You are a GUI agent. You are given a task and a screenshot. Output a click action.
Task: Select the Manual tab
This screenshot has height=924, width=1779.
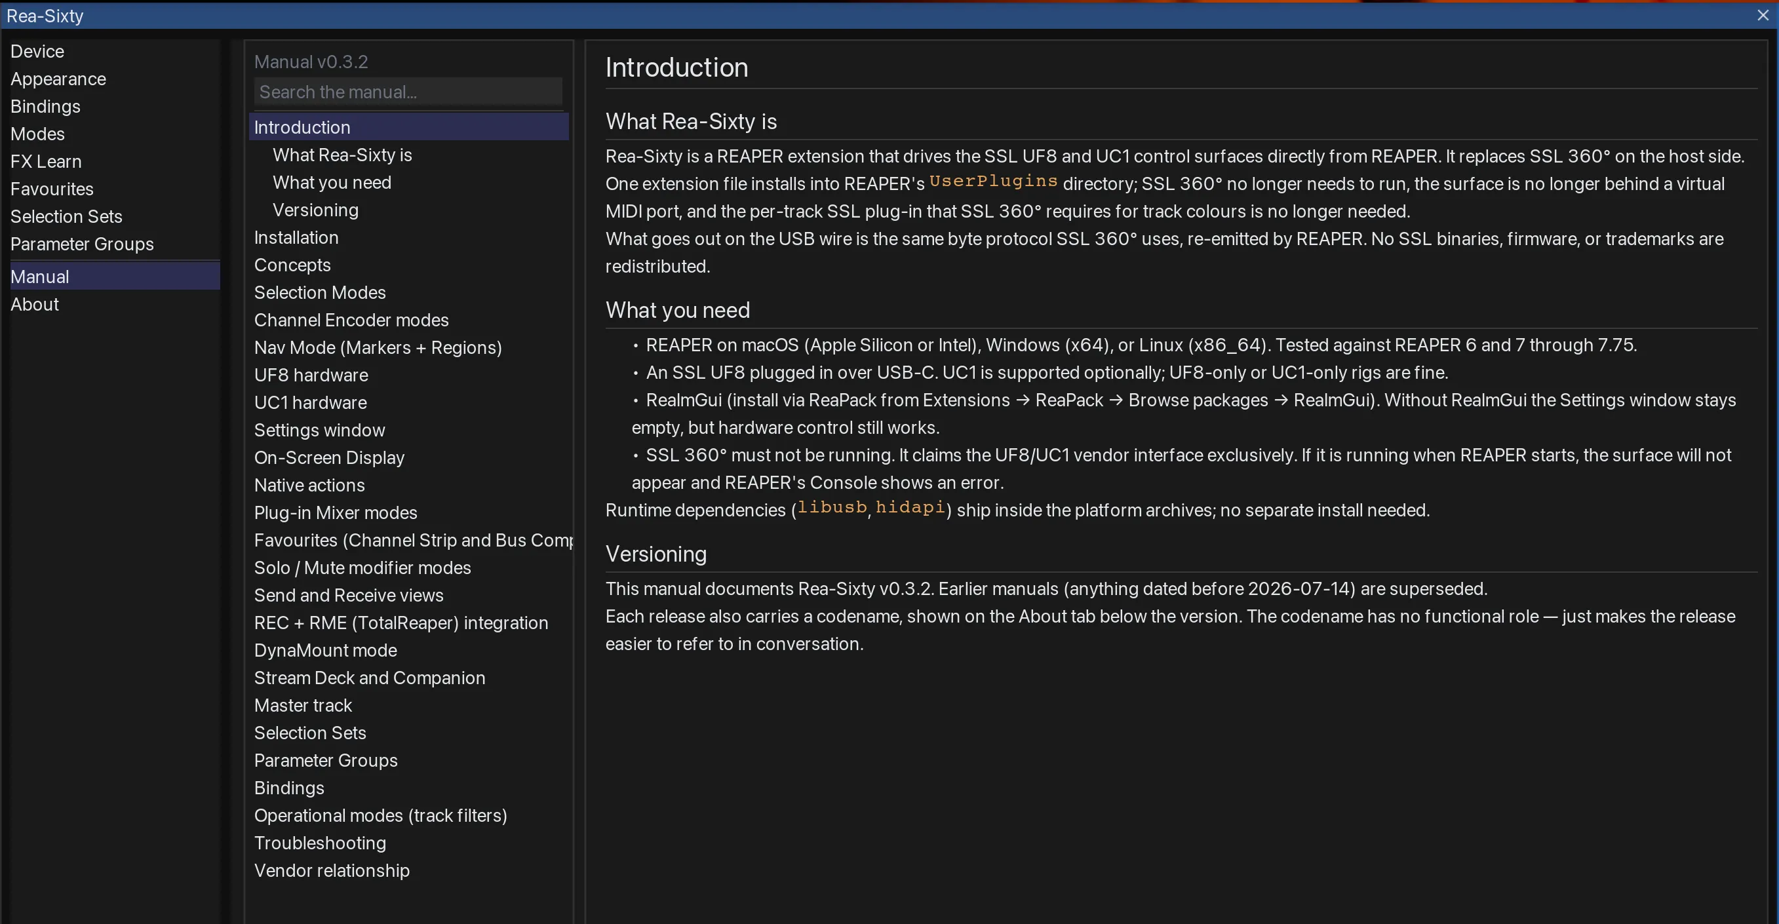tap(115, 277)
